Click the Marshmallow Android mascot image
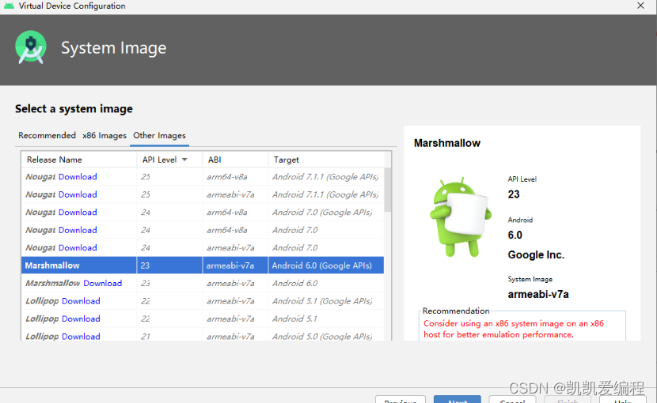This screenshot has height=403, width=657. 461,217
